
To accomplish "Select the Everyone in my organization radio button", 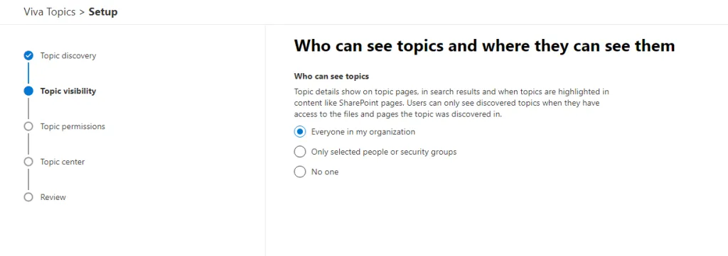I will tap(300, 132).
